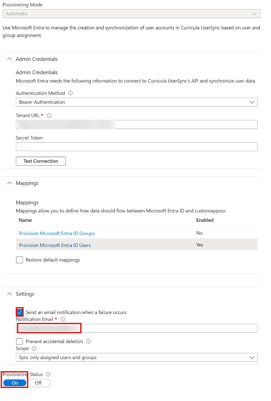Image resolution: width=271 pixels, height=401 pixels.
Task: Click inside the Secret Token field
Action: click(x=136, y=146)
